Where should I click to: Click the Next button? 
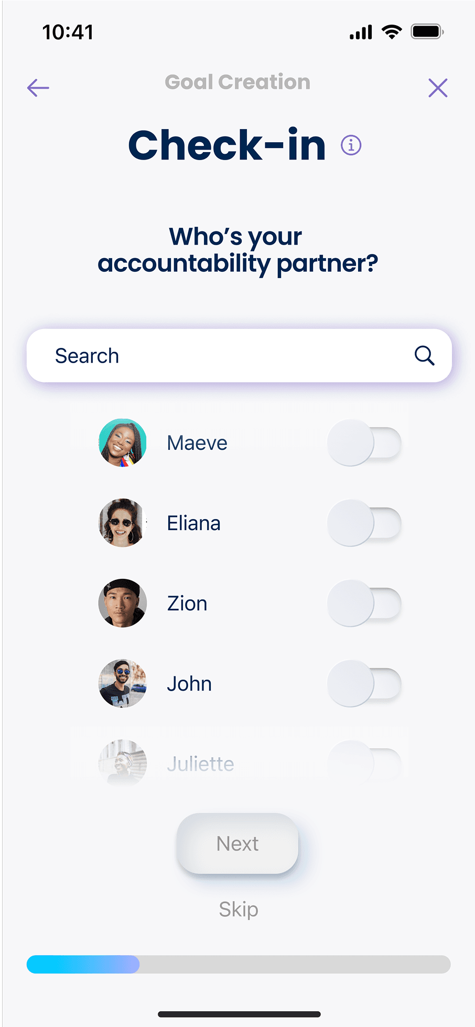237,844
